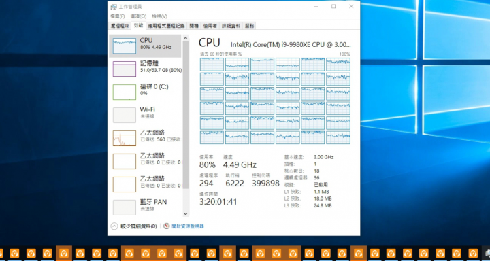Screen dimensions: 490x261
Task: Open the 檔案(F) menu
Action: [x=118, y=16]
